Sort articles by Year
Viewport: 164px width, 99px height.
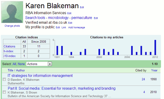click(x=154, y=70)
